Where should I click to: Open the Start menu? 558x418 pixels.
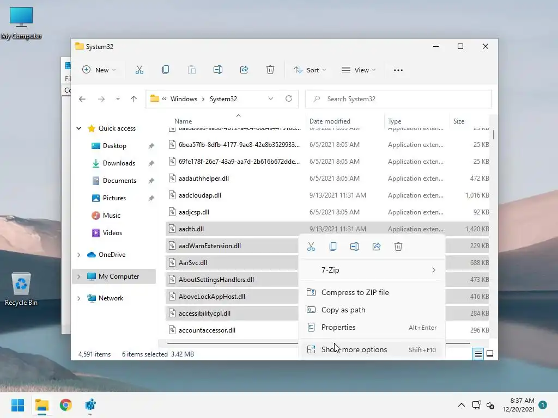pos(18,405)
